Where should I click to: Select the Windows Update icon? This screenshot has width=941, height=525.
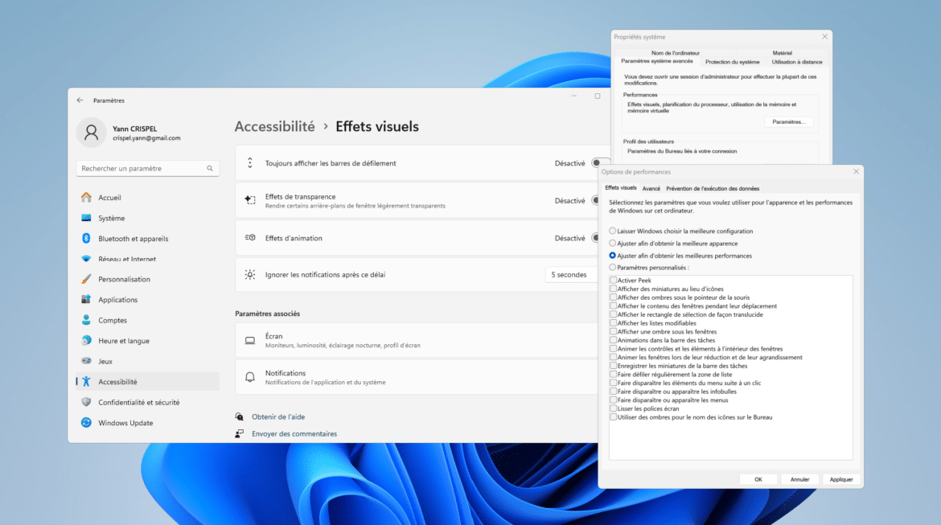pyautogui.click(x=87, y=422)
